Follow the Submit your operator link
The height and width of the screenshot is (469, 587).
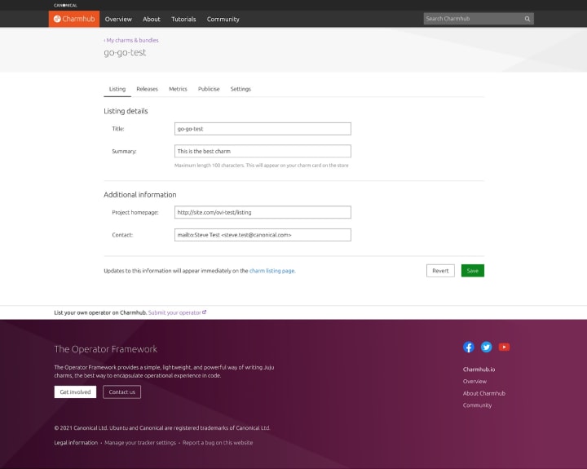(177, 312)
